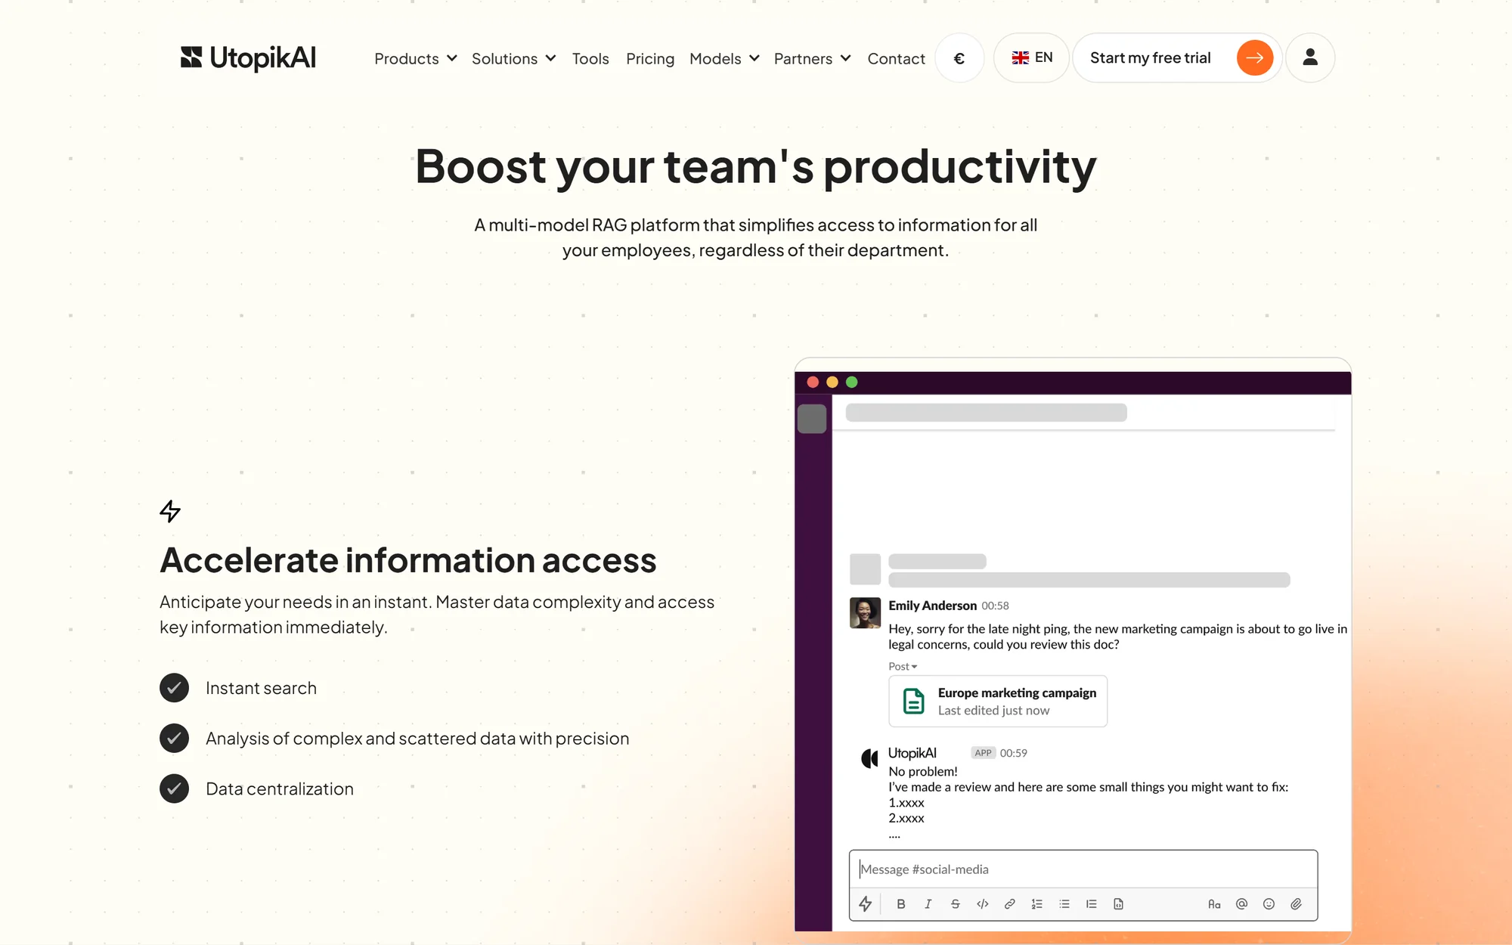The height and width of the screenshot is (945, 1512).
Task: Open the Pricing page
Action: click(x=650, y=58)
